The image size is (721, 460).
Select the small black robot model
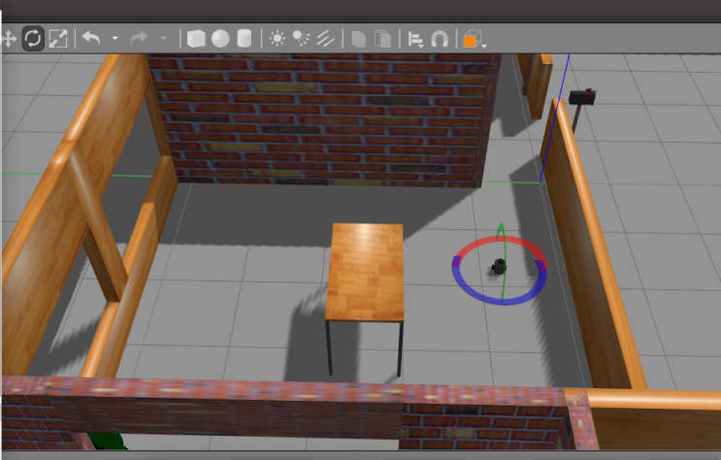coord(499,266)
